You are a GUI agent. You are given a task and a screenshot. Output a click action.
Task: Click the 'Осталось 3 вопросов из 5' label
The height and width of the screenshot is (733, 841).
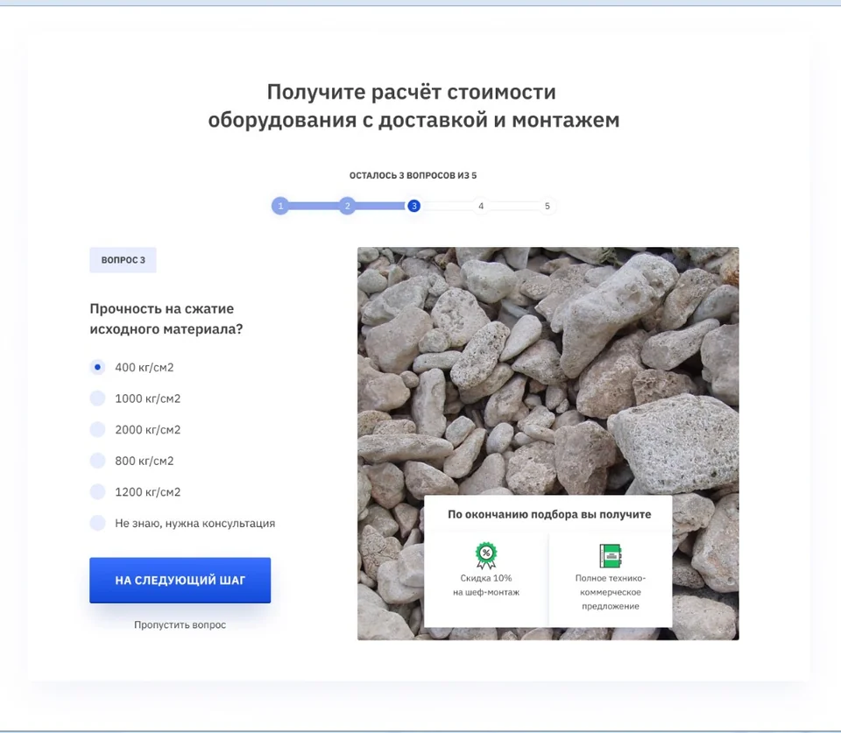[413, 175]
